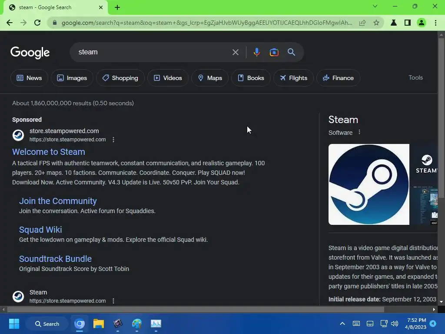Open the volume control in tray
This screenshot has height=334, width=445.
395,324
